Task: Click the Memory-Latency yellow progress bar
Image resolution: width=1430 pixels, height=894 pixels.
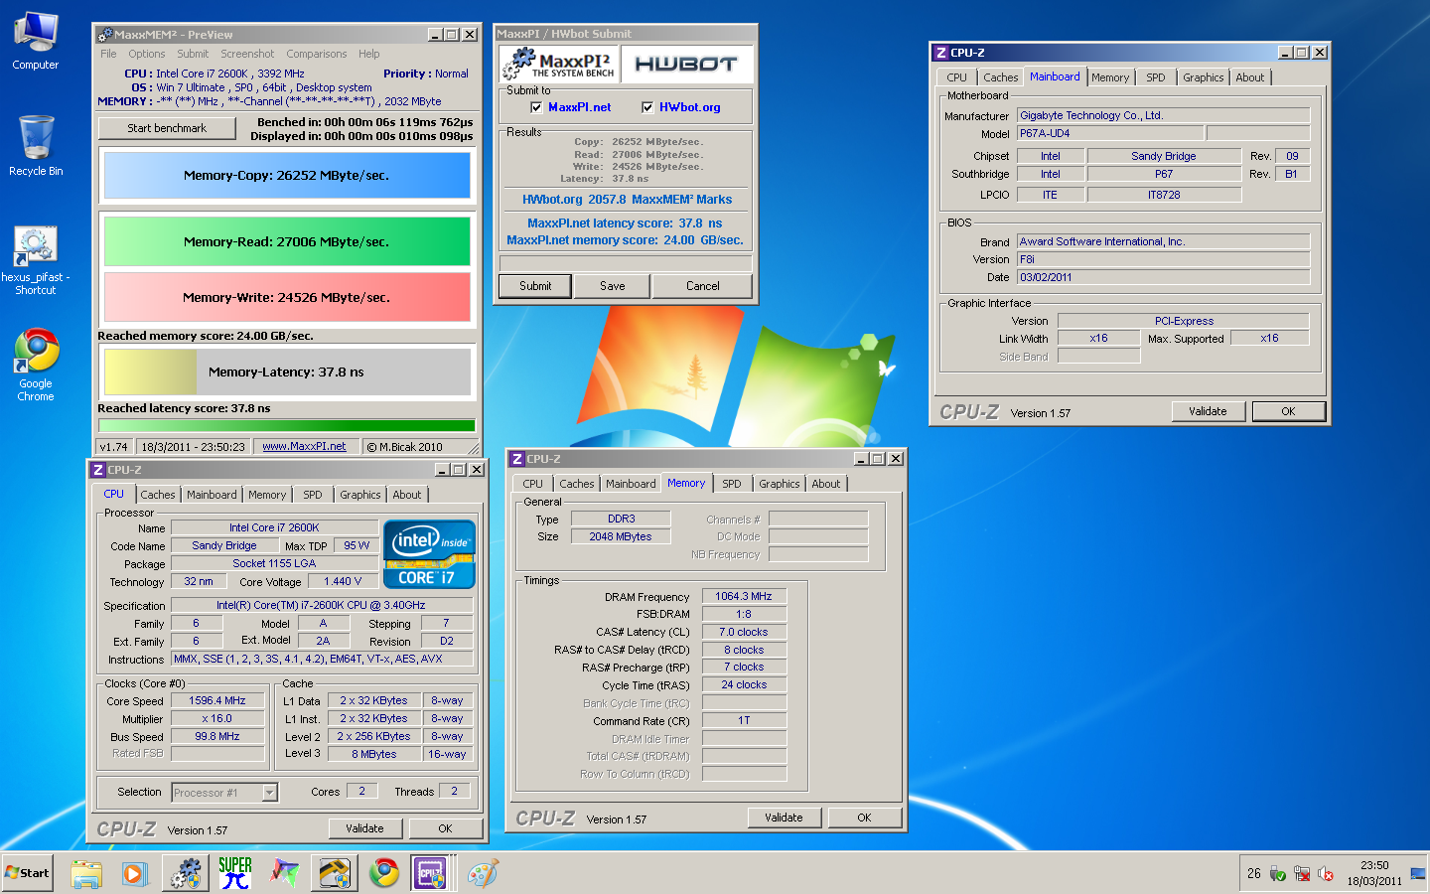Action: tap(151, 372)
